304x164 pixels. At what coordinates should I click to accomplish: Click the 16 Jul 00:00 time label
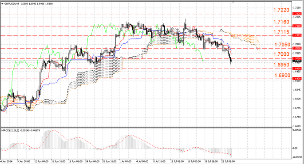point(194,161)
